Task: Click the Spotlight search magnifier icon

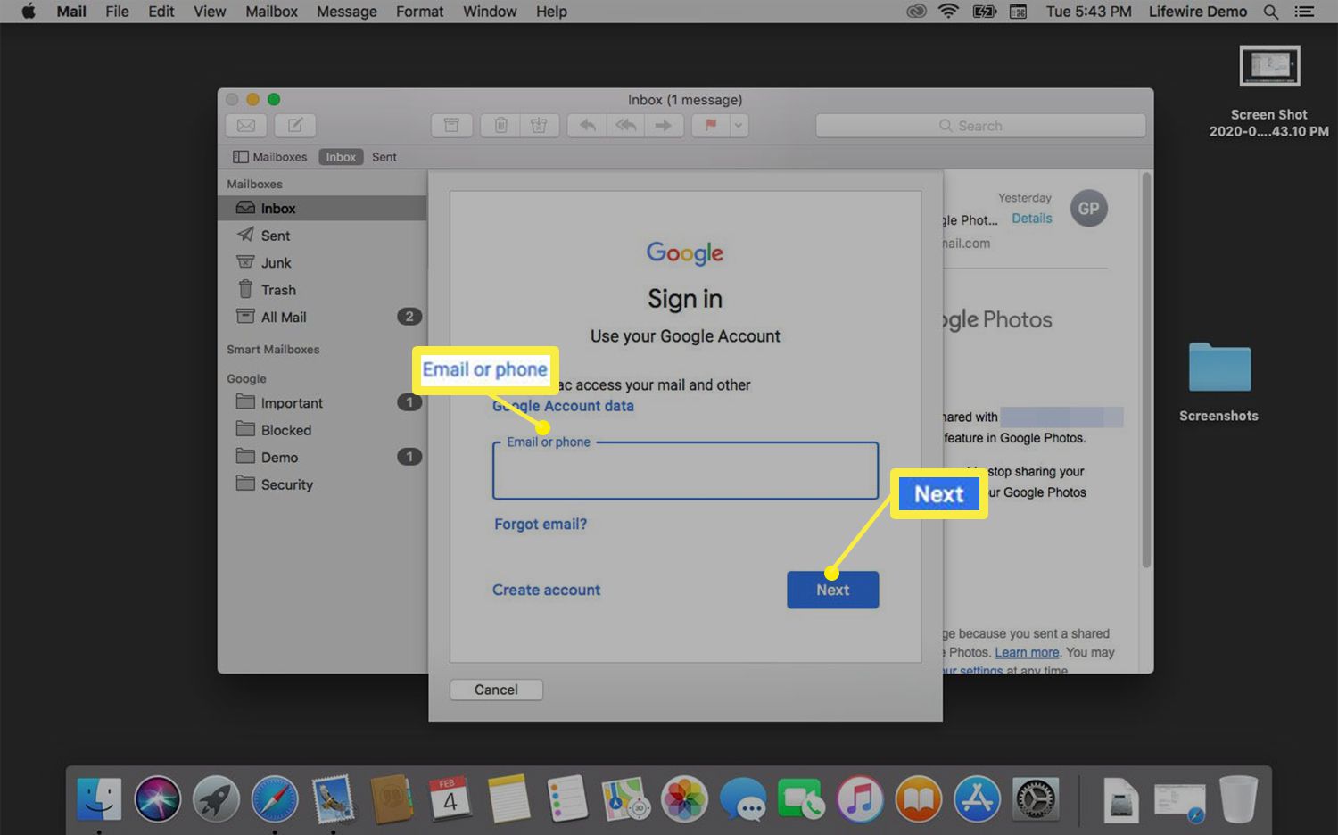Action: pos(1271,12)
